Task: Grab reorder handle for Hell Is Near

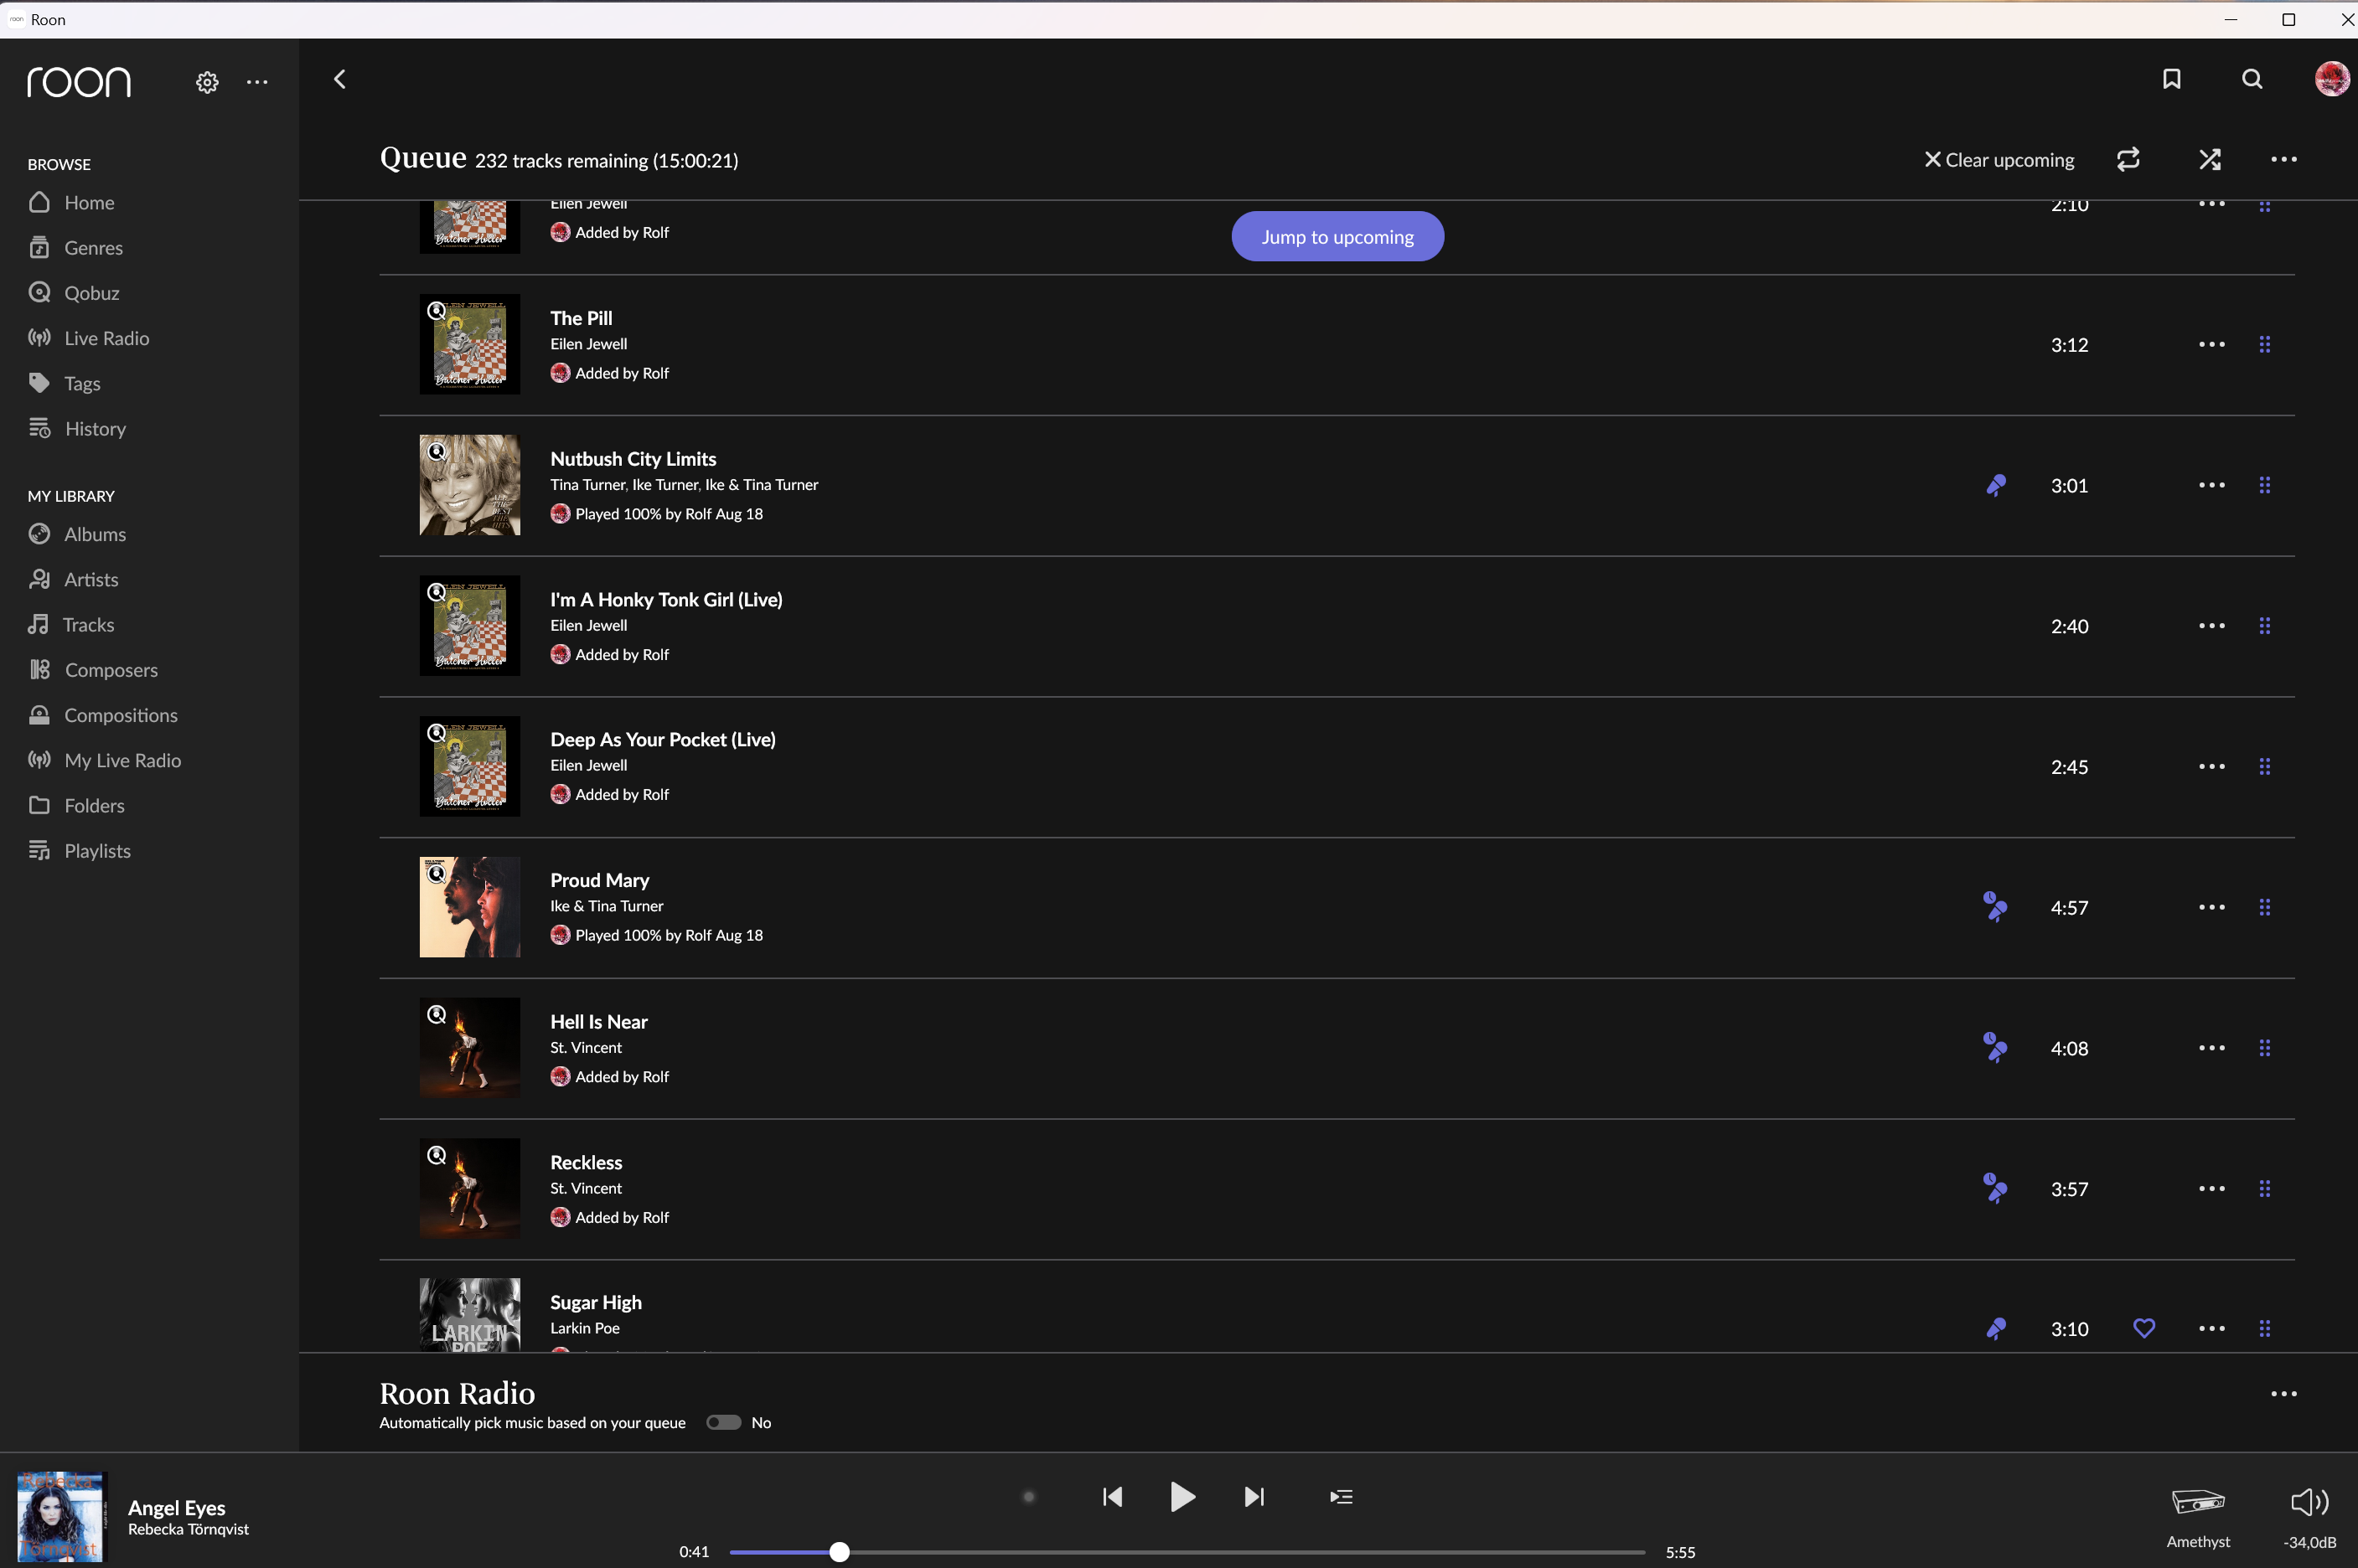Action: point(2265,1048)
